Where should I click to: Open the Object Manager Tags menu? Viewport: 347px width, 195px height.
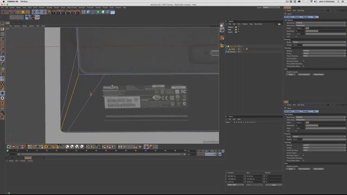[x=251, y=24]
